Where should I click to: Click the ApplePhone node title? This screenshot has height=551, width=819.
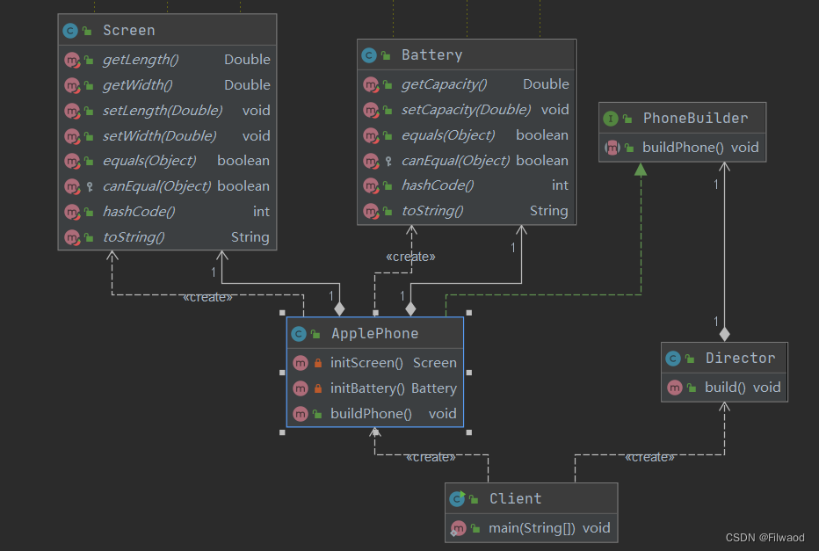tap(375, 334)
